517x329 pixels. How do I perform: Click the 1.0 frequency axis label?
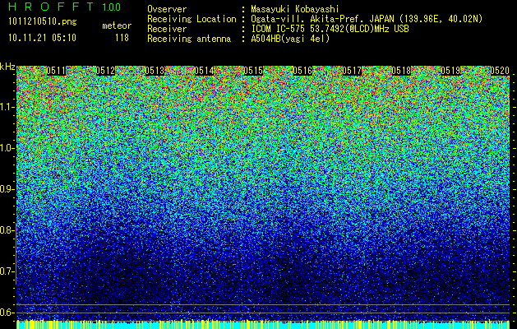click(x=7, y=148)
